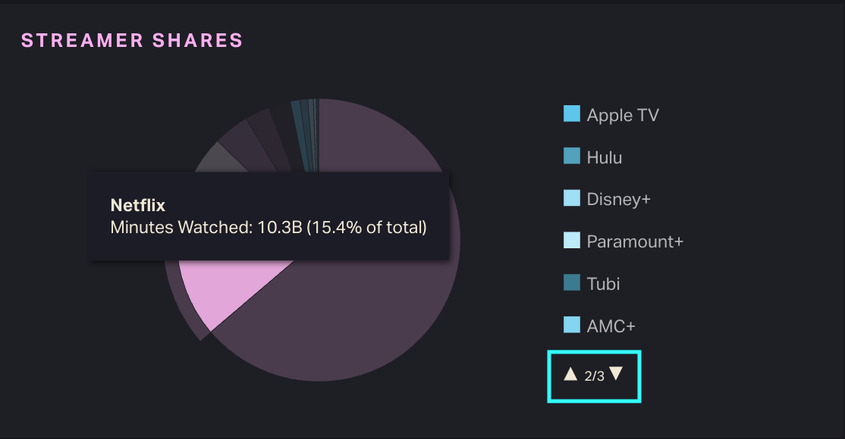Toggle the Disney+ legend color marker

[571, 199]
